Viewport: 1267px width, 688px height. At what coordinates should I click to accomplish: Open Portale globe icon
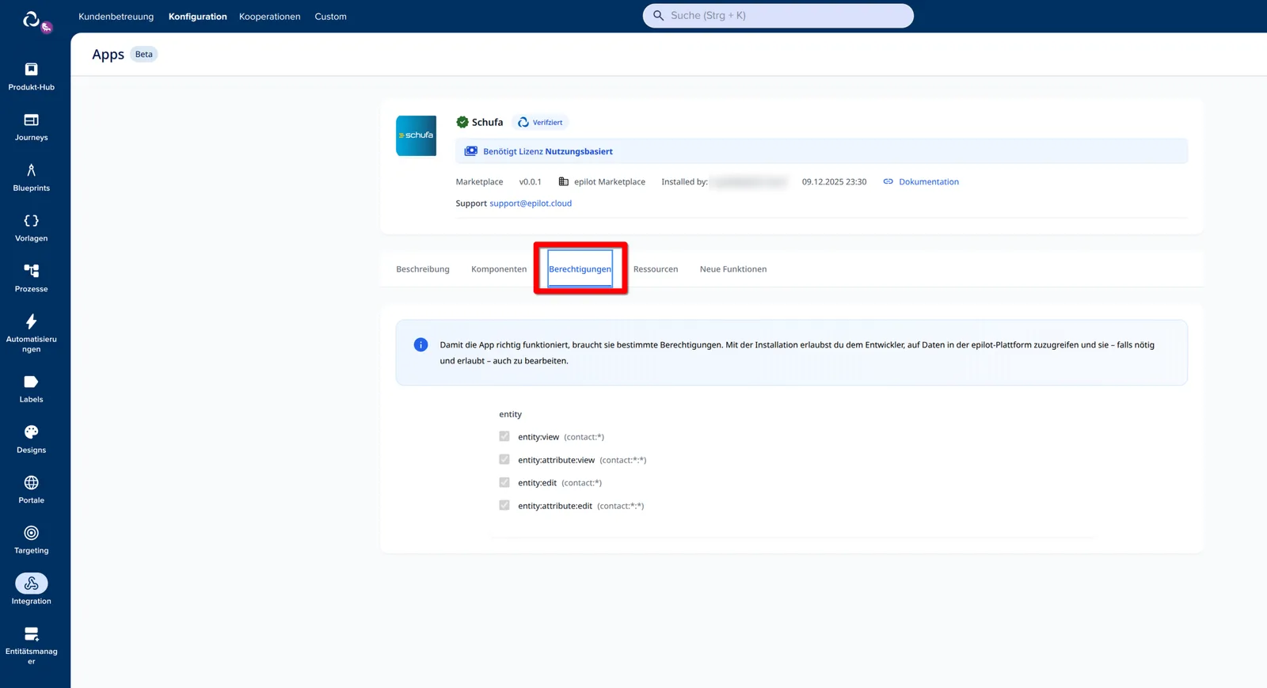(x=31, y=483)
